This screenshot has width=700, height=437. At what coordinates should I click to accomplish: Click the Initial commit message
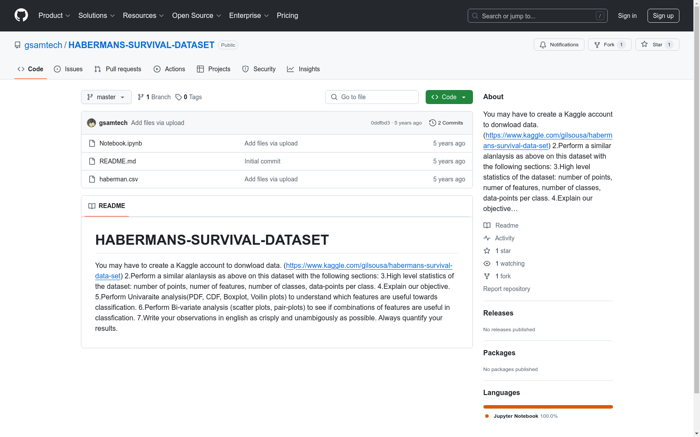(x=262, y=161)
